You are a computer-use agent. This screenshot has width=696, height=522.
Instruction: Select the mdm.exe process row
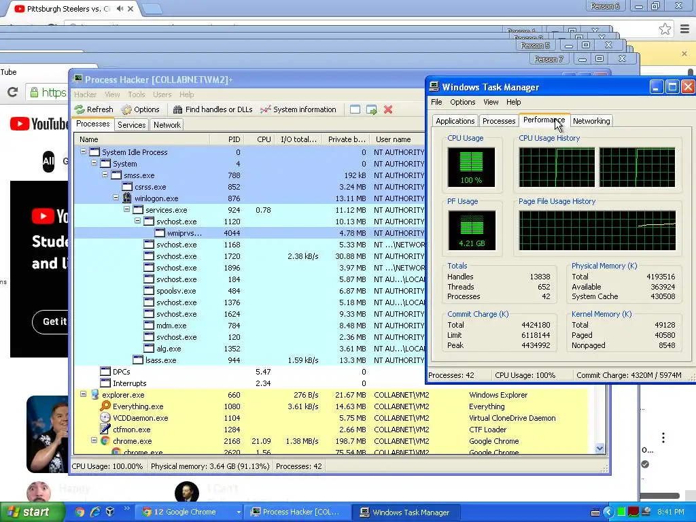249,326
